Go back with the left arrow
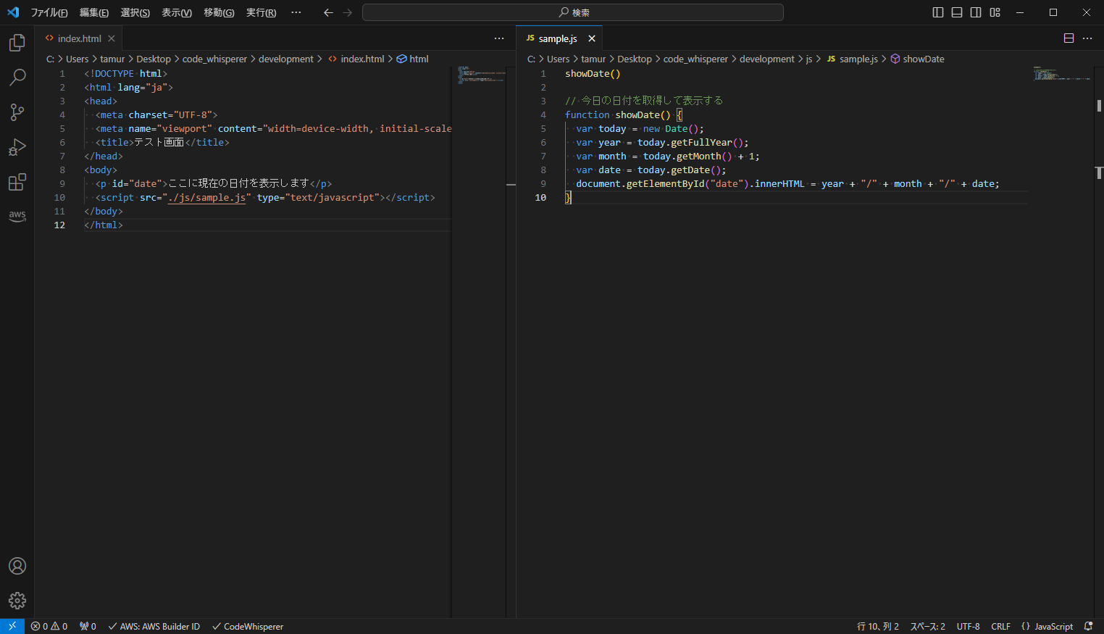 pos(328,12)
